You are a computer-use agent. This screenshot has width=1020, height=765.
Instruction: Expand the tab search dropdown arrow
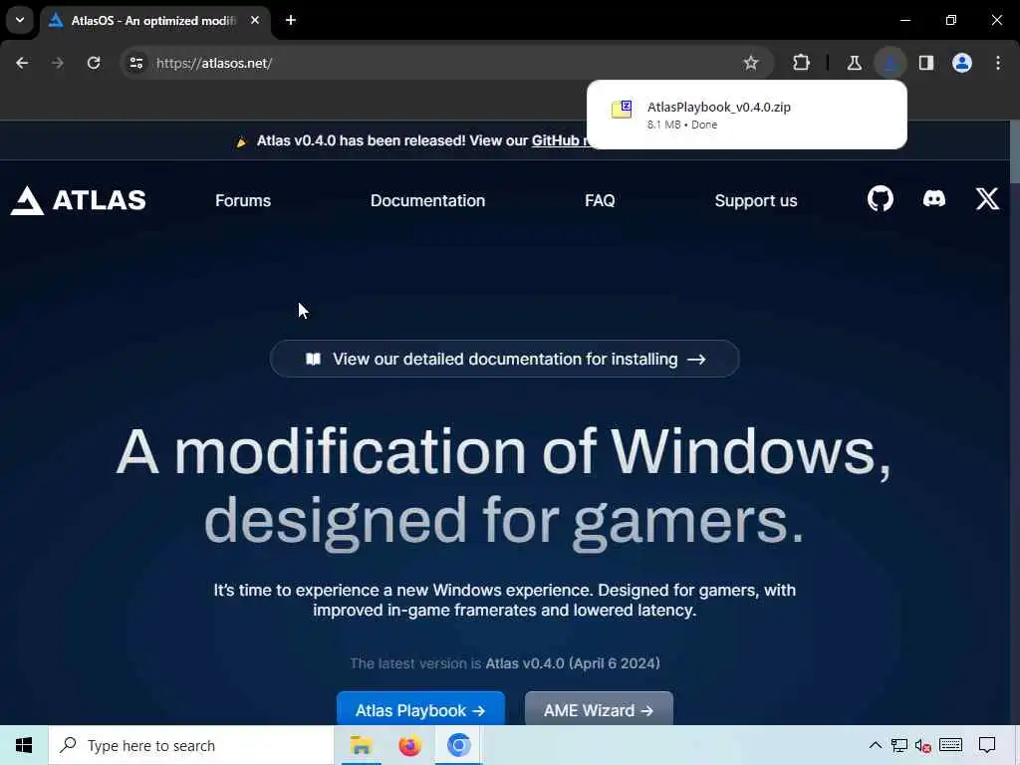click(20, 20)
